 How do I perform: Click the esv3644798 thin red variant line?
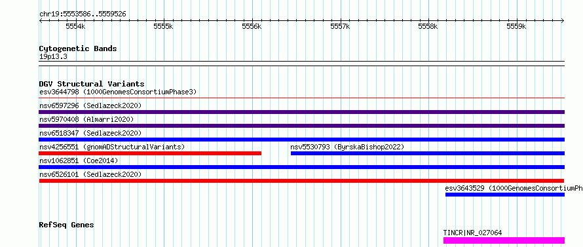click(302, 98)
